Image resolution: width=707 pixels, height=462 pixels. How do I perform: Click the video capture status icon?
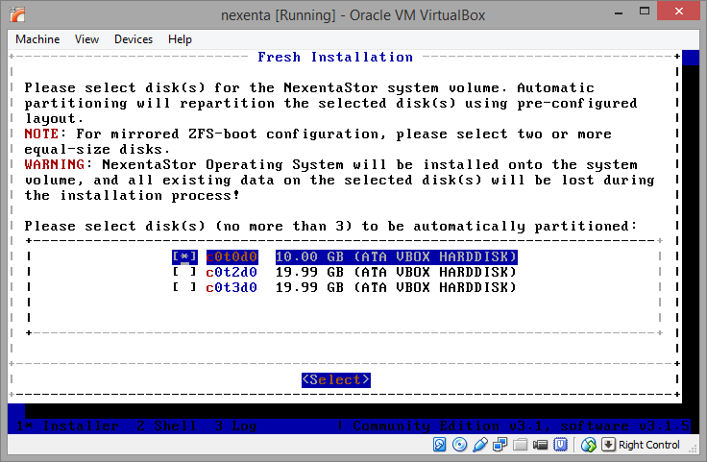coord(540,445)
